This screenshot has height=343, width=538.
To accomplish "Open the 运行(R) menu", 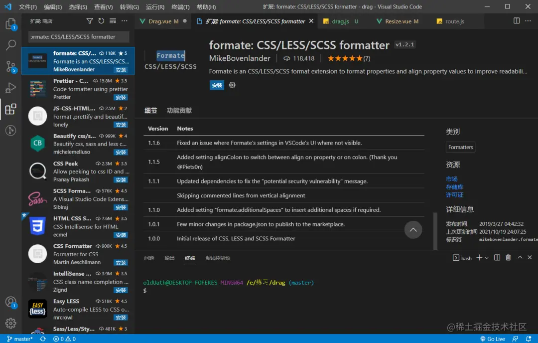I will [x=155, y=7].
